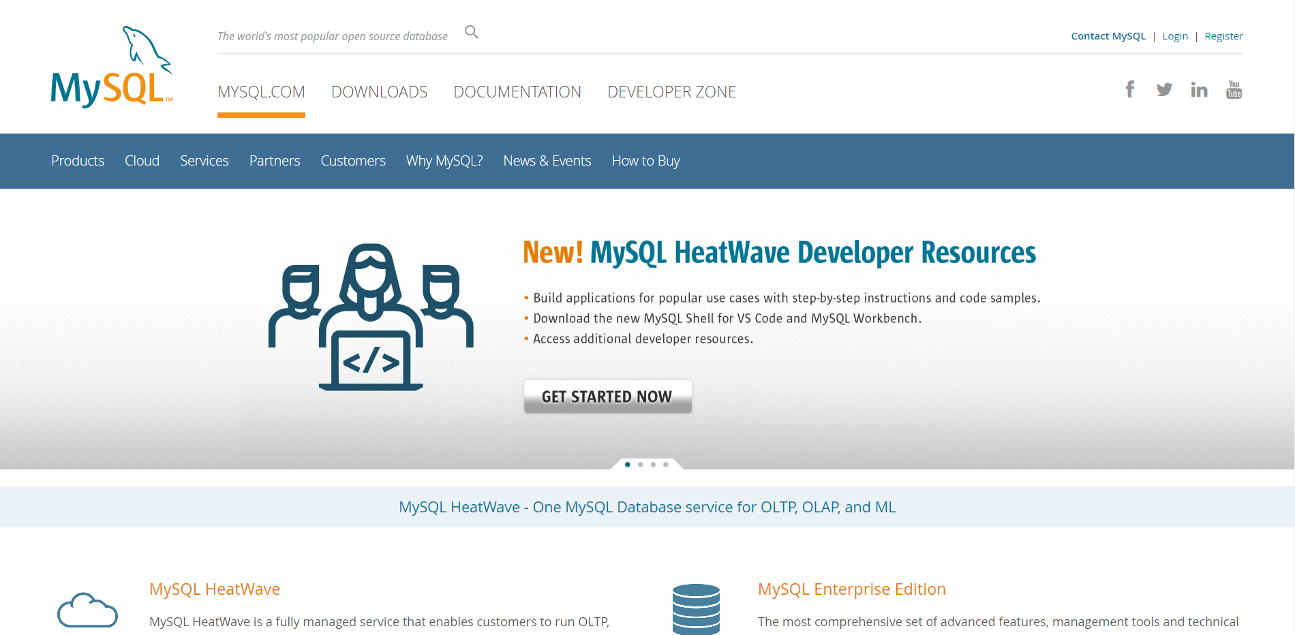Open the Contact MySQL link

click(x=1108, y=35)
